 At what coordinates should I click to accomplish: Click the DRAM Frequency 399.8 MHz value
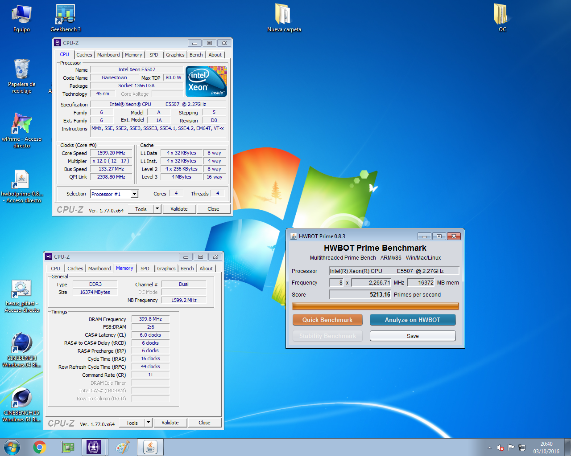tap(150, 319)
